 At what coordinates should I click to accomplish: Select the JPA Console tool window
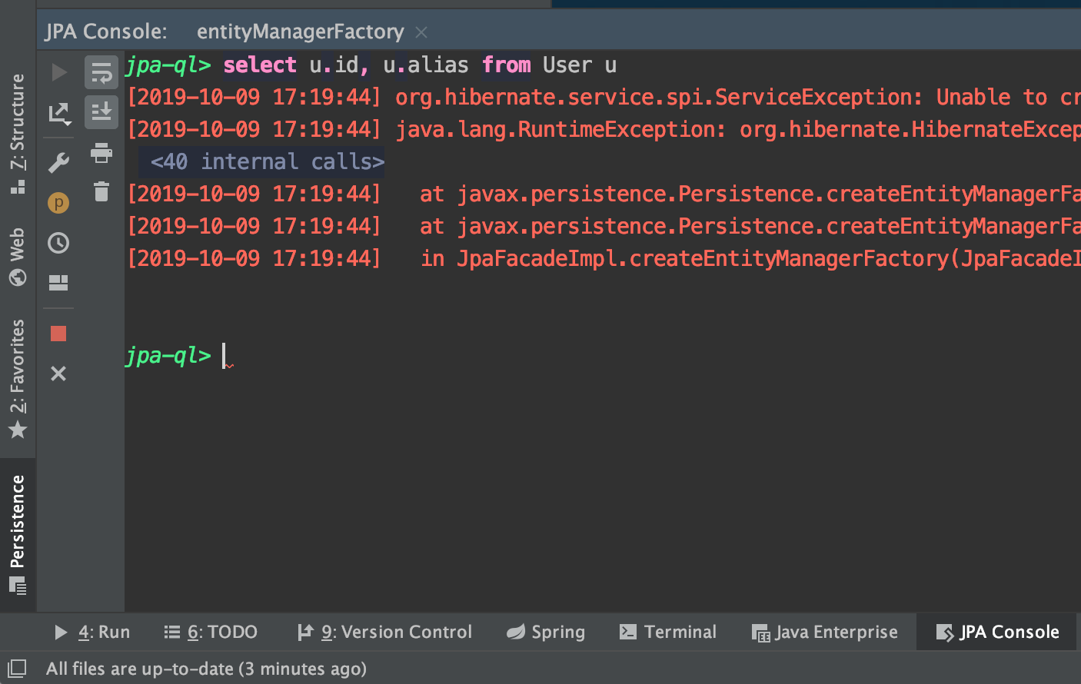click(x=997, y=632)
